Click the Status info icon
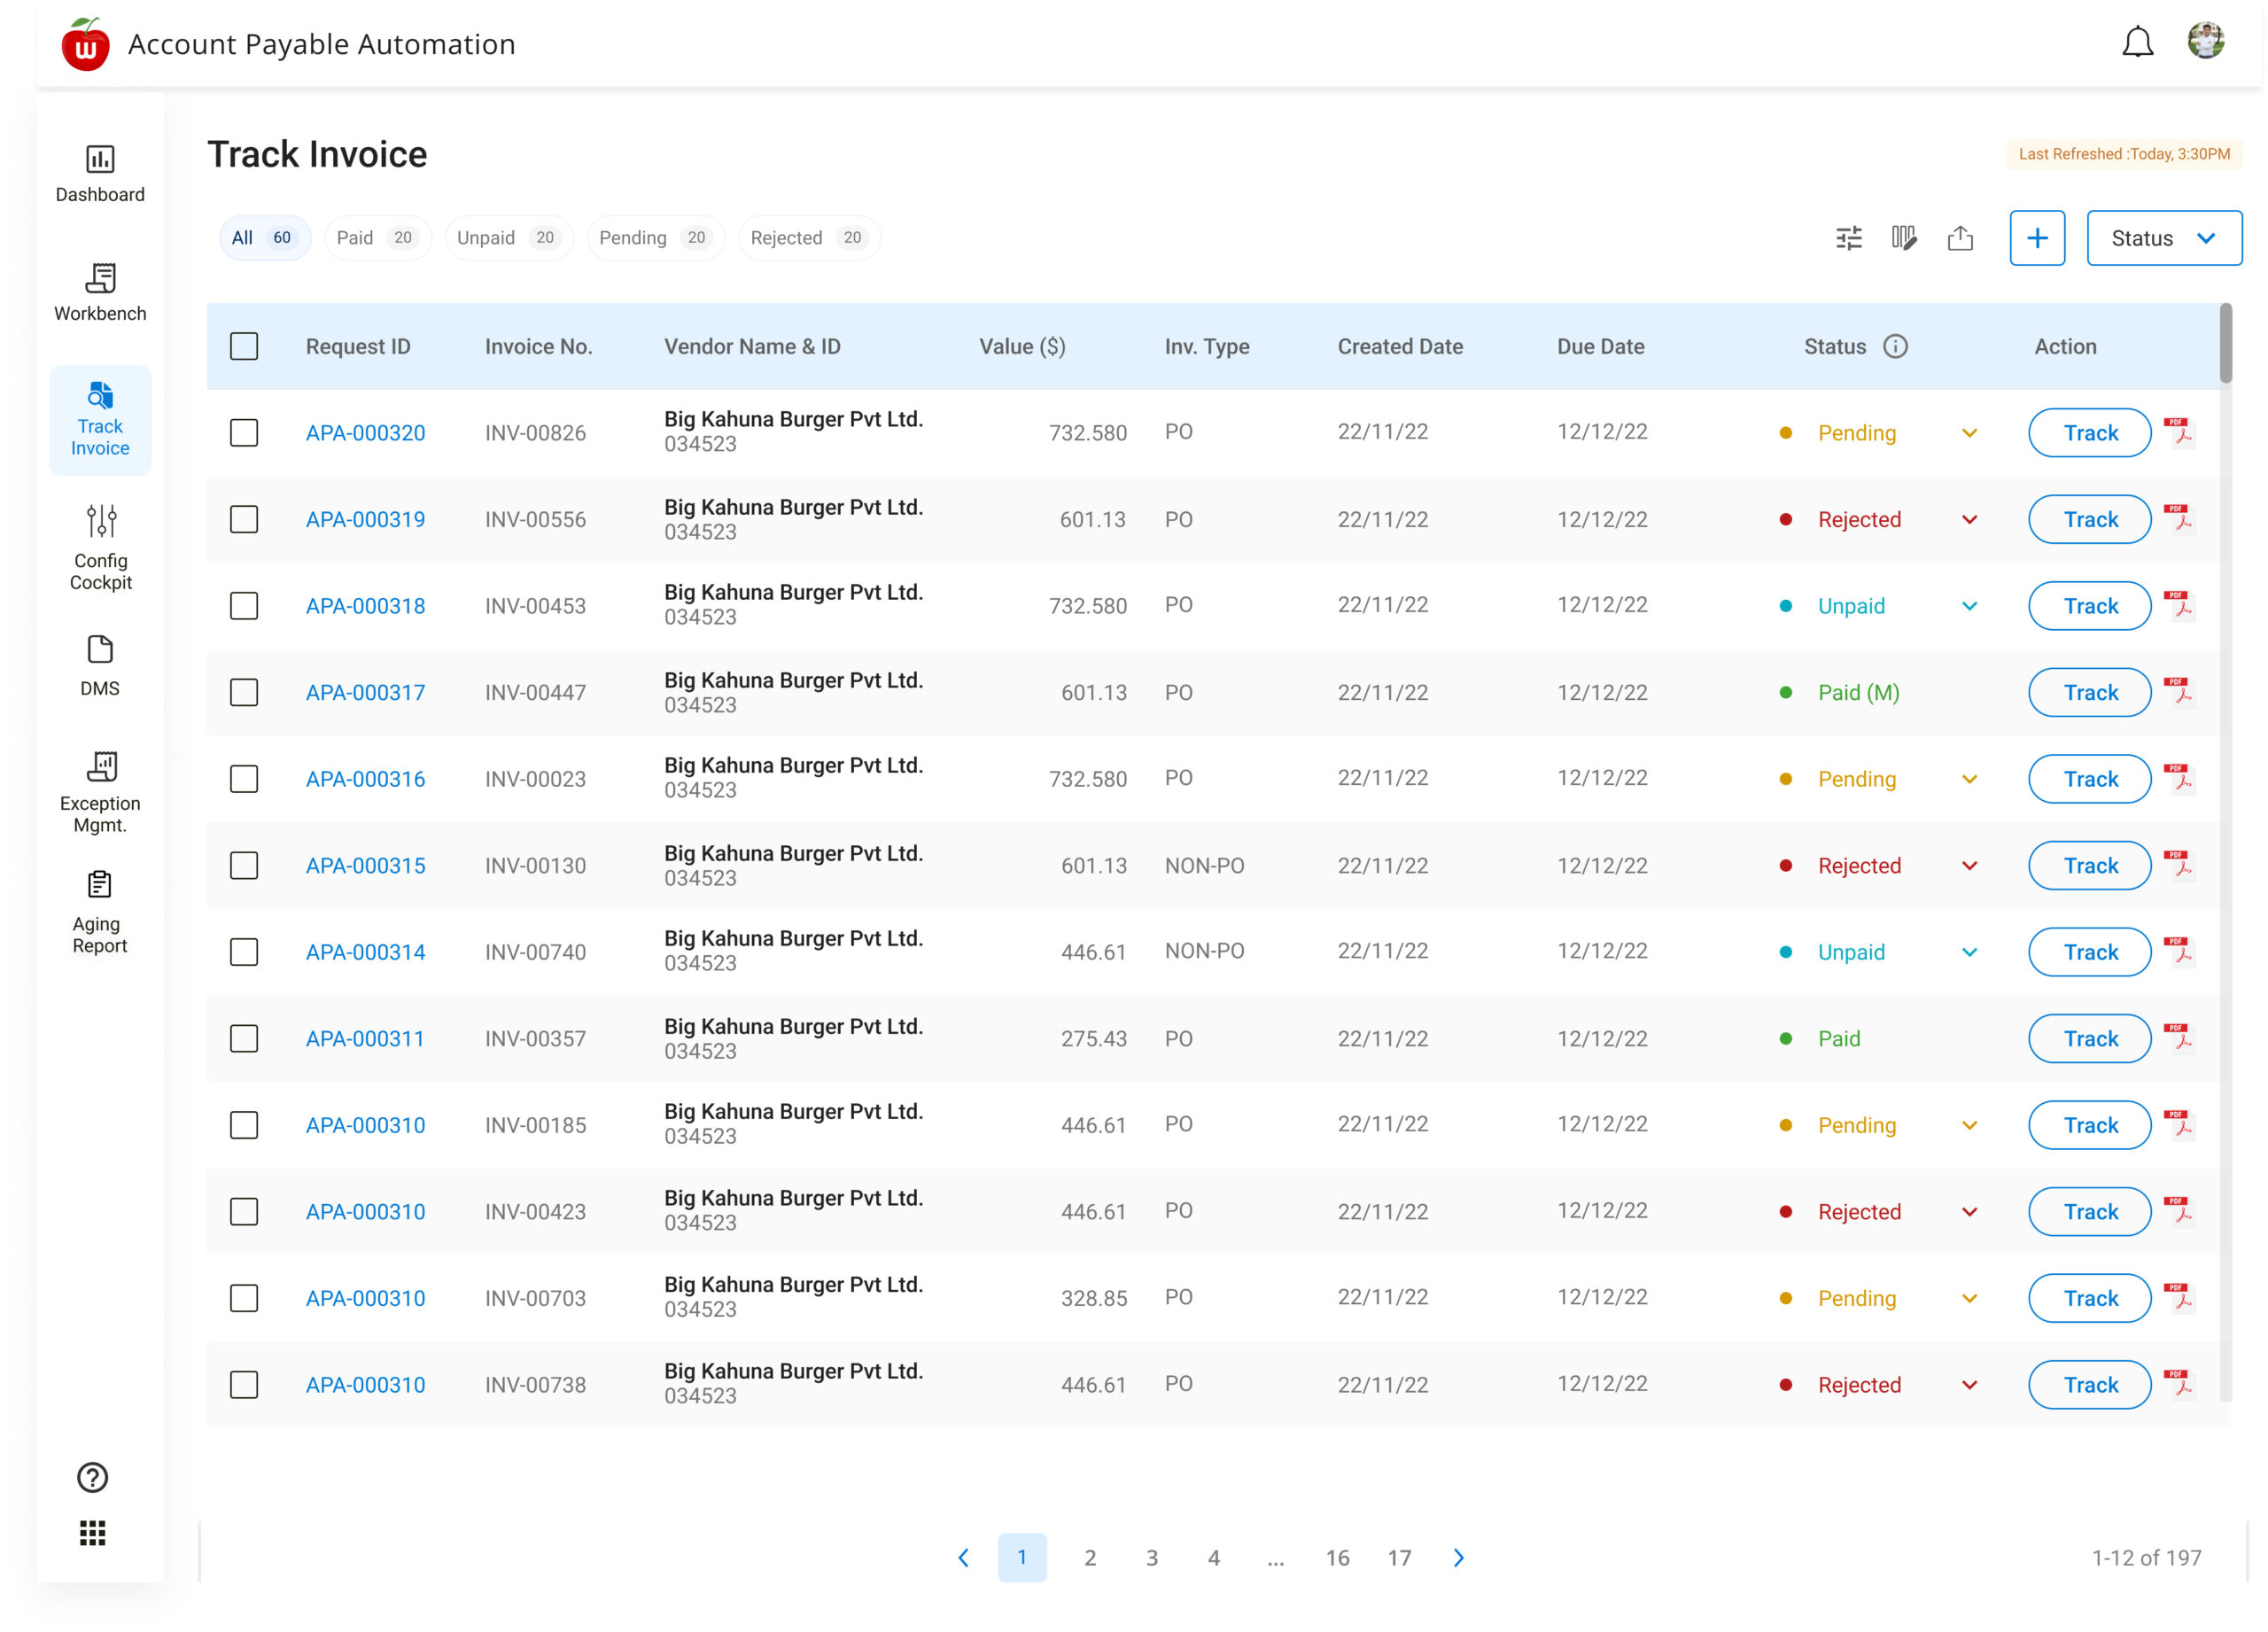 tap(1895, 346)
